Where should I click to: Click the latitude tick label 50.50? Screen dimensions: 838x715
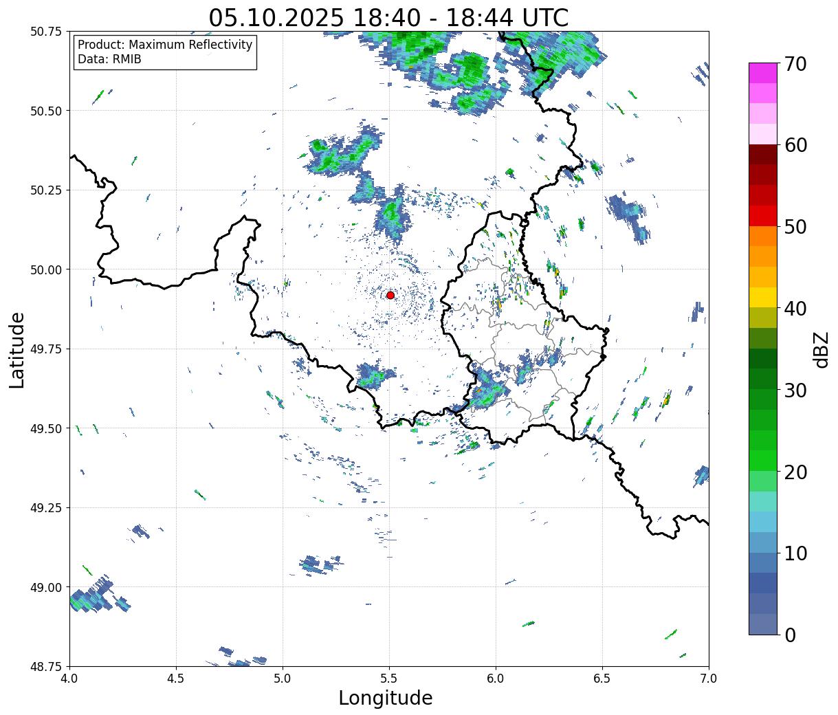[46, 111]
